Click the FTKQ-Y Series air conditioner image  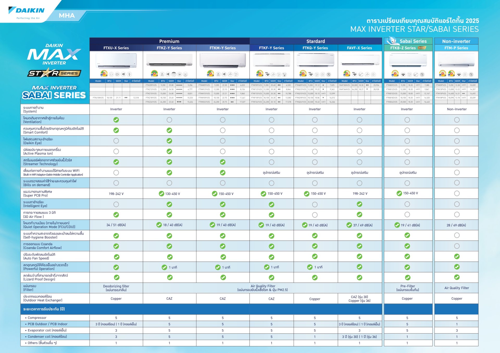tap(315, 60)
